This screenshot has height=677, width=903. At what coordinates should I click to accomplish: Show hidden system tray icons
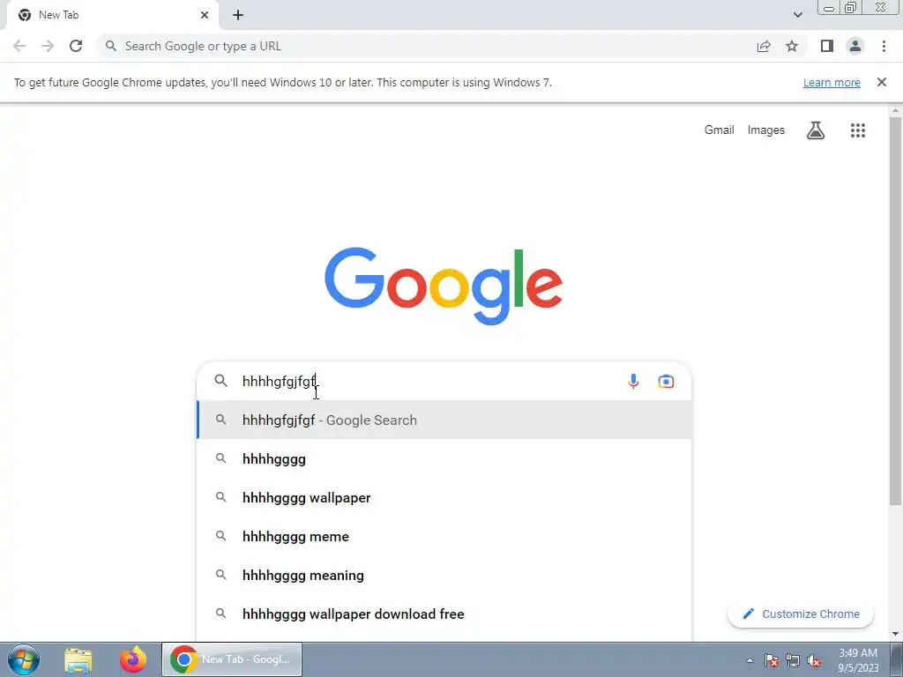750,660
